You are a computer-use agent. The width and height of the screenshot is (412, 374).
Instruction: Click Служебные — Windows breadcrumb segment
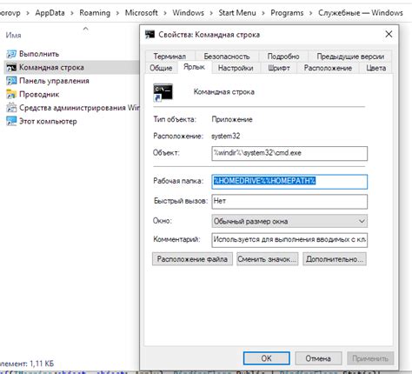click(x=361, y=13)
